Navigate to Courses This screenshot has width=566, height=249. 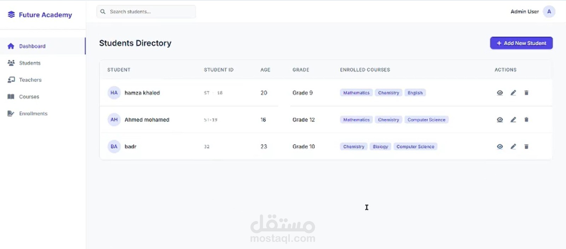[43, 97]
